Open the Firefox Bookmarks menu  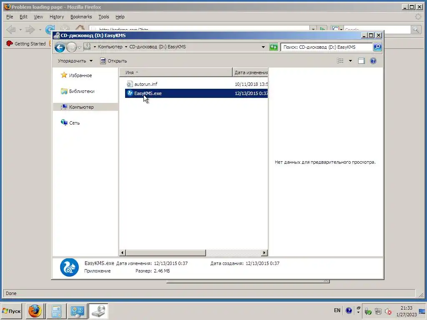coord(81,17)
